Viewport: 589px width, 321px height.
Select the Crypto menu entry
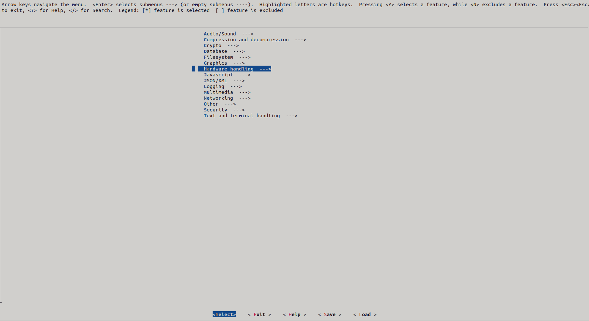pyautogui.click(x=213, y=45)
